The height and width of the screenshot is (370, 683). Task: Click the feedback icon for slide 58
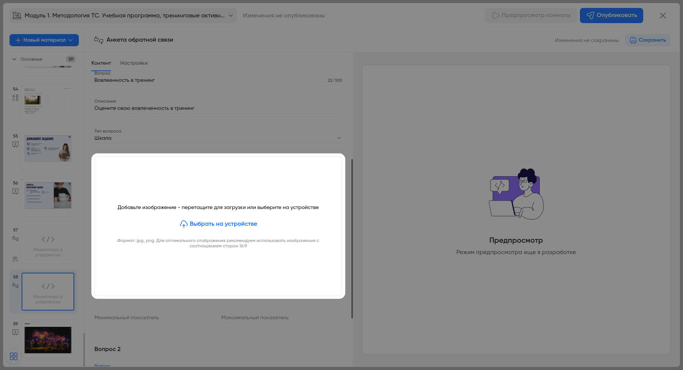pos(16,286)
